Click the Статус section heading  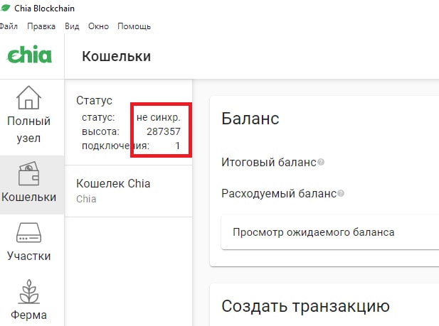(94, 100)
